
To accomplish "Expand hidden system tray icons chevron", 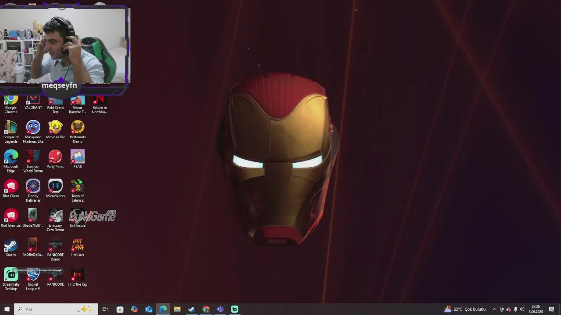I will [x=494, y=309].
